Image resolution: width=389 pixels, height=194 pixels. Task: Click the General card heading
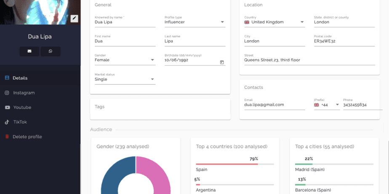tap(103, 5)
